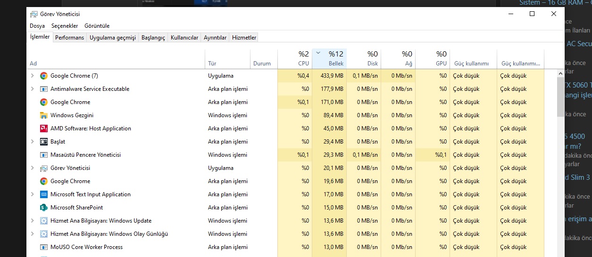
Task: Click the Task Manager title bar icon
Action: (33, 14)
